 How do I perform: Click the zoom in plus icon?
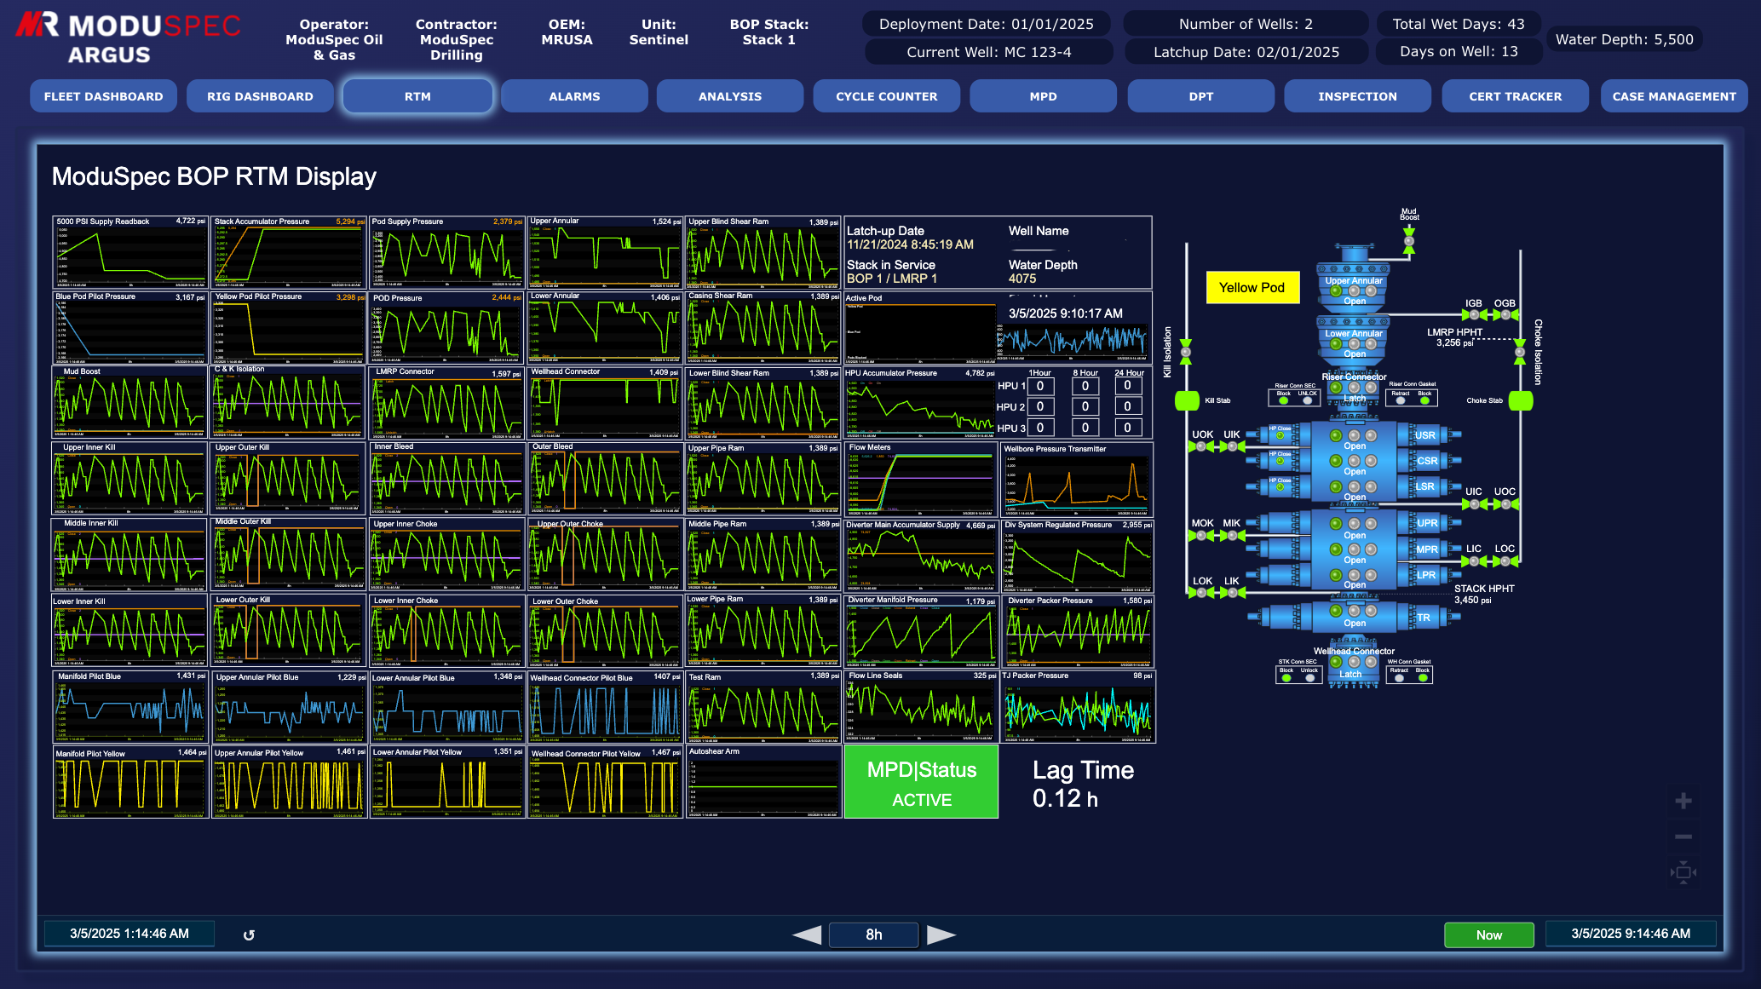click(1683, 801)
